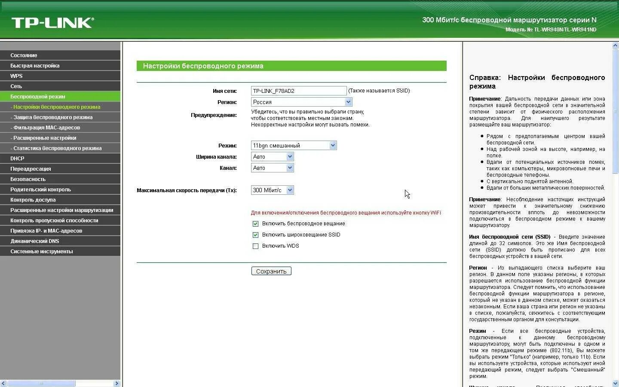
Task: Open Расширенные настройки маршрутизации section
Action: pyautogui.click(x=60, y=210)
